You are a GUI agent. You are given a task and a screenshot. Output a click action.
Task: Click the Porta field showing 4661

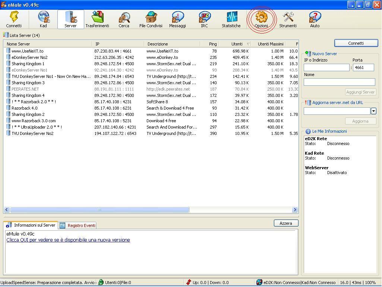point(363,67)
